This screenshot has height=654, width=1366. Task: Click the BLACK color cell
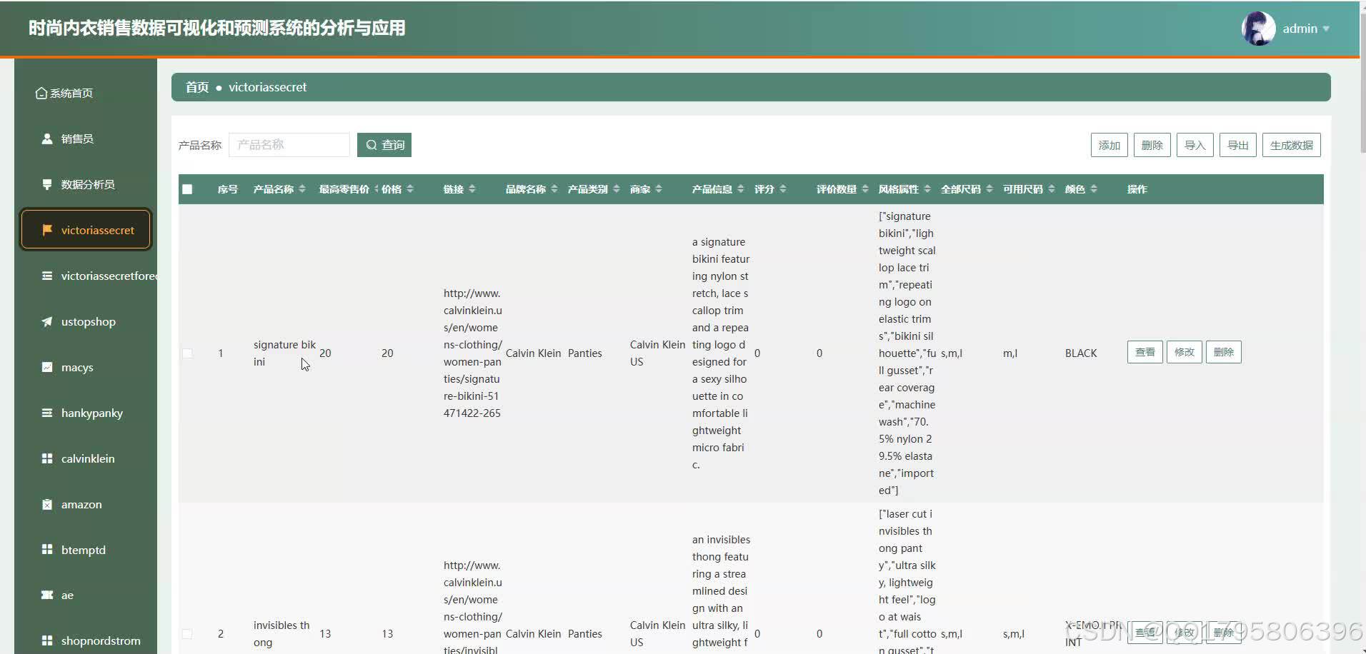point(1080,353)
